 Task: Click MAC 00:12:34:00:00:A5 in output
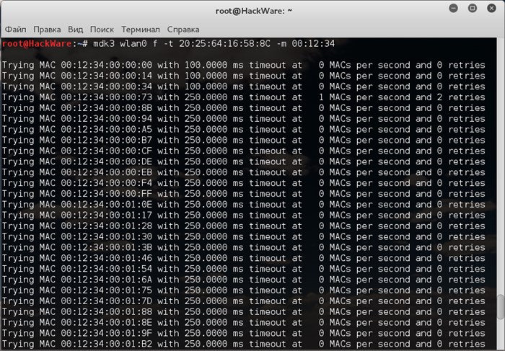[x=107, y=129]
